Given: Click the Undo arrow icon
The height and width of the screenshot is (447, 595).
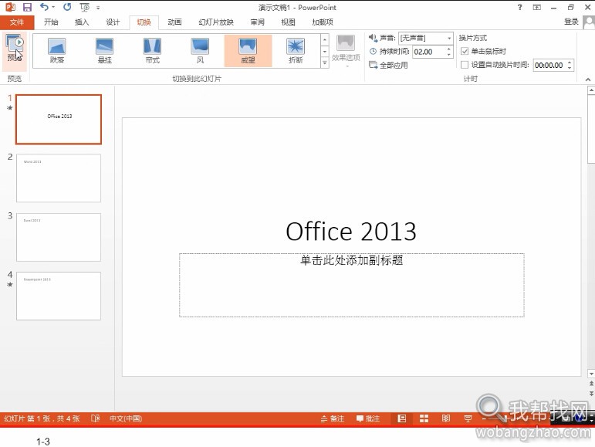Looking at the screenshot, I should click(x=45, y=7).
